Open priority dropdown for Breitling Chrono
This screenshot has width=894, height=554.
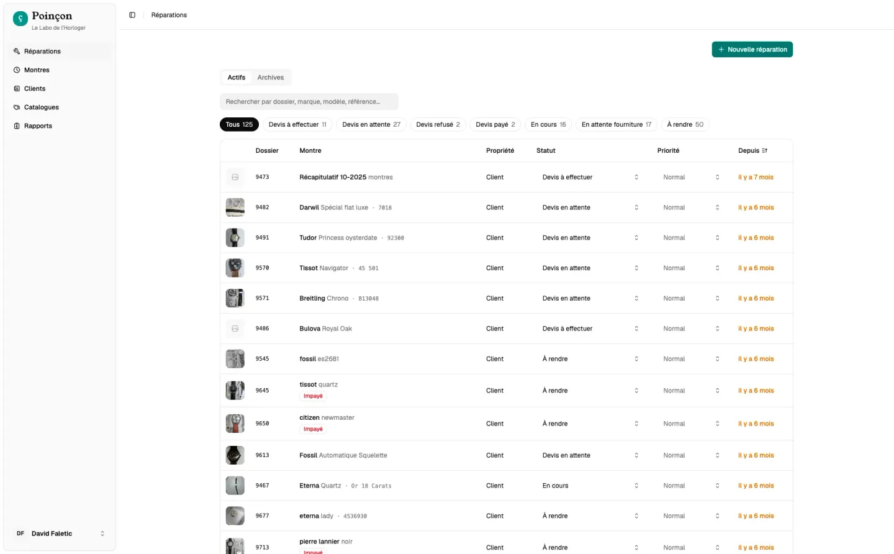(691, 298)
